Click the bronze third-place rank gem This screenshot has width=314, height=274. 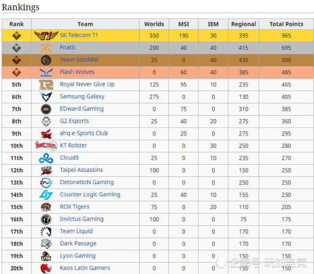[x=17, y=60]
